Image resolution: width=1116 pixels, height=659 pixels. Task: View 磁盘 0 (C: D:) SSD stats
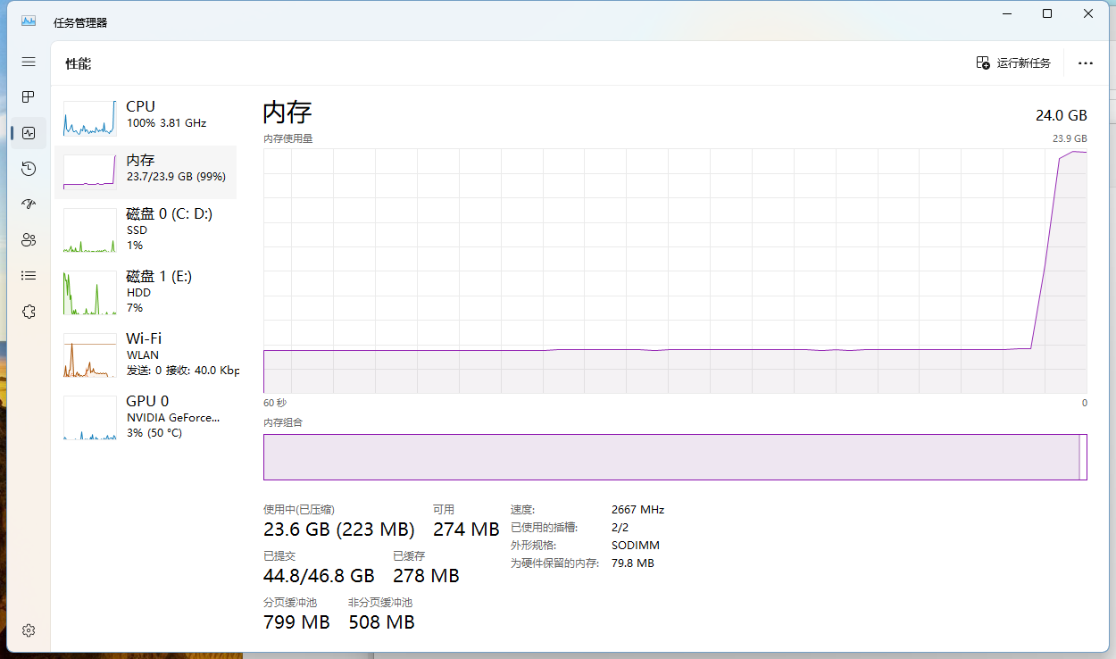pyautogui.click(x=147, y=229)
